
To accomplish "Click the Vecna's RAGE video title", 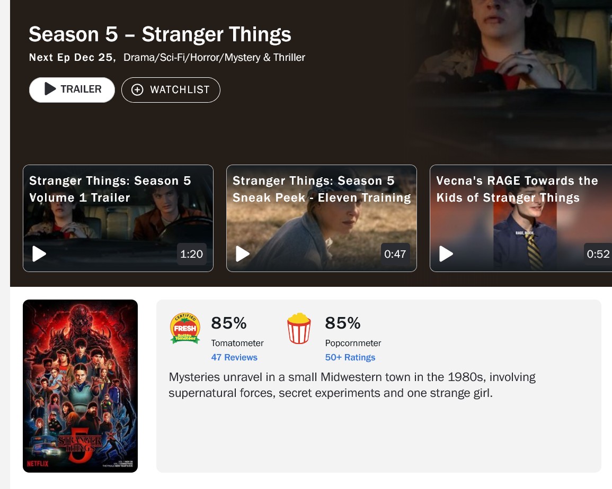I will [517, 189].
